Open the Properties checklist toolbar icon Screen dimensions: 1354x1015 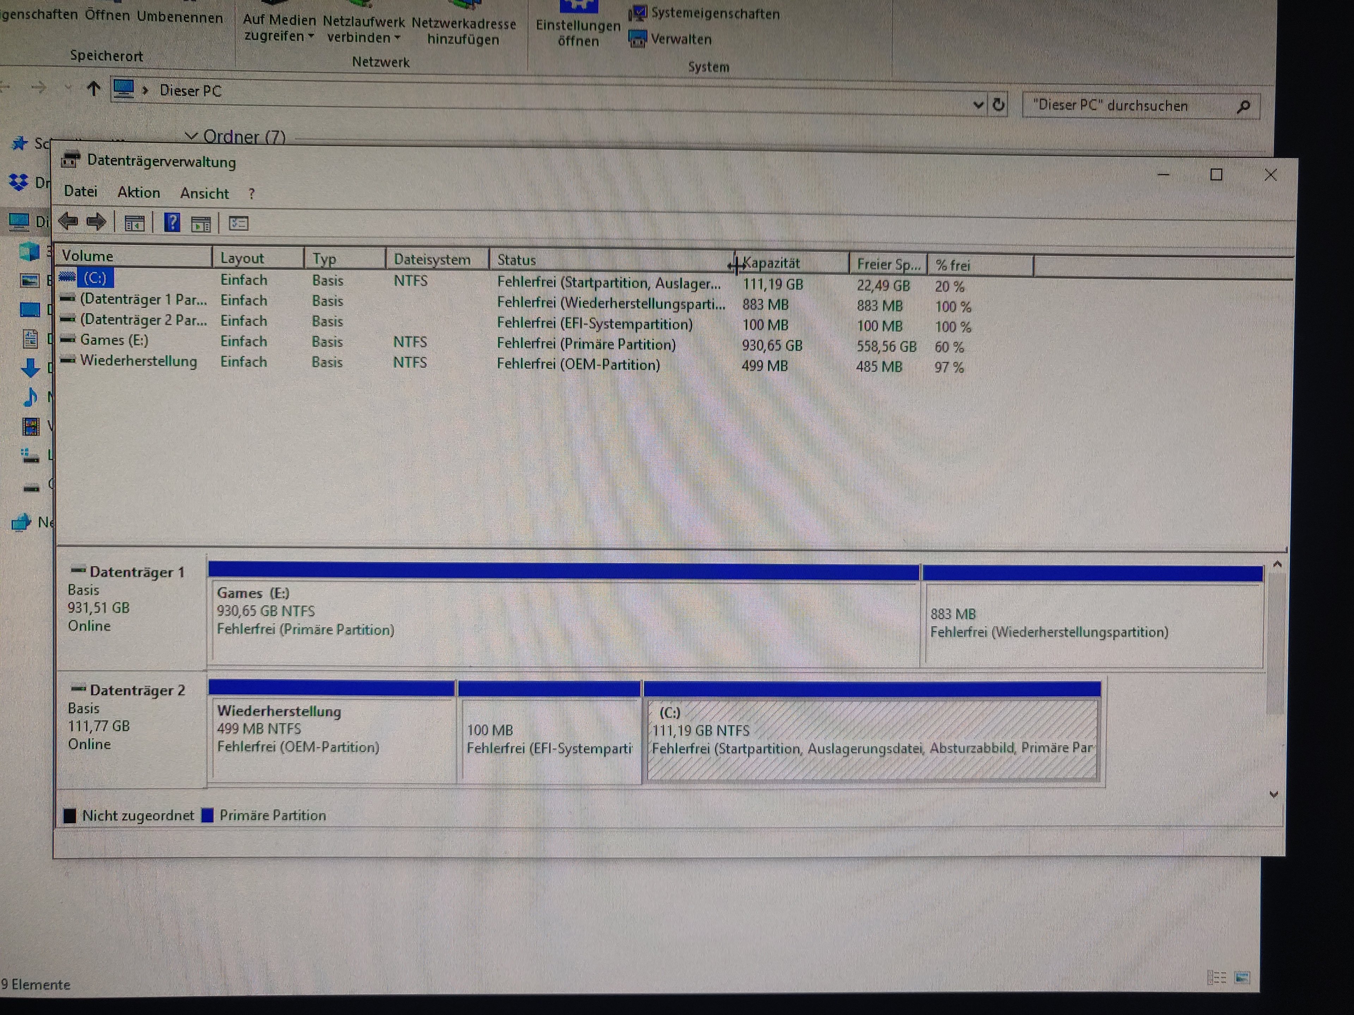238,224
